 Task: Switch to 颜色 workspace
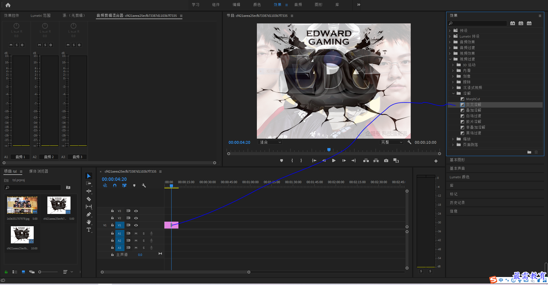coord(257,5)
